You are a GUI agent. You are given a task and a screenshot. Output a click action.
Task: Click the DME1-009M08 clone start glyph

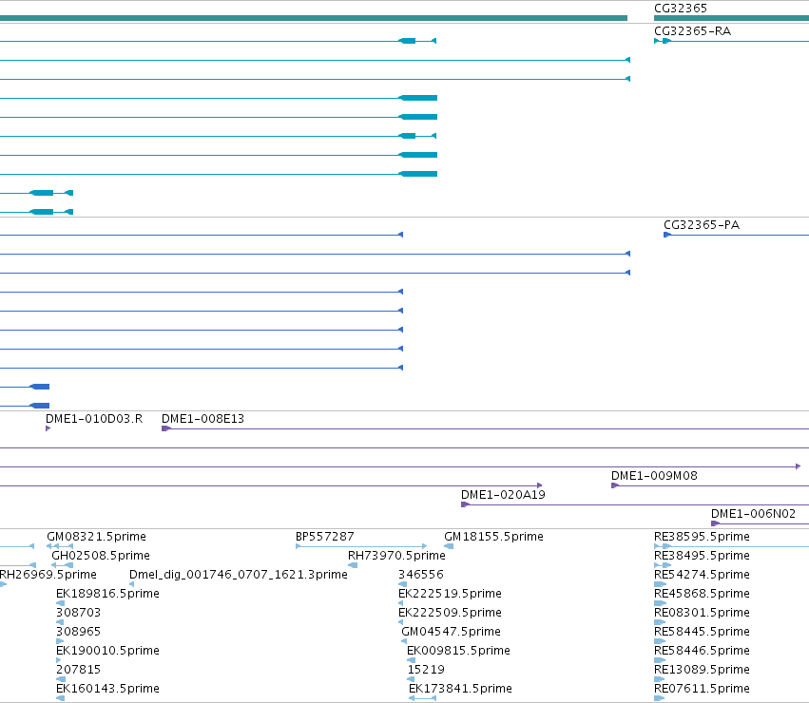(615, 485)
